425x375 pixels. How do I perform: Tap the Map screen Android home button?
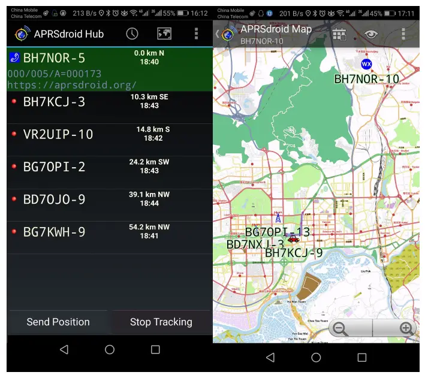(x=316, y=358)
